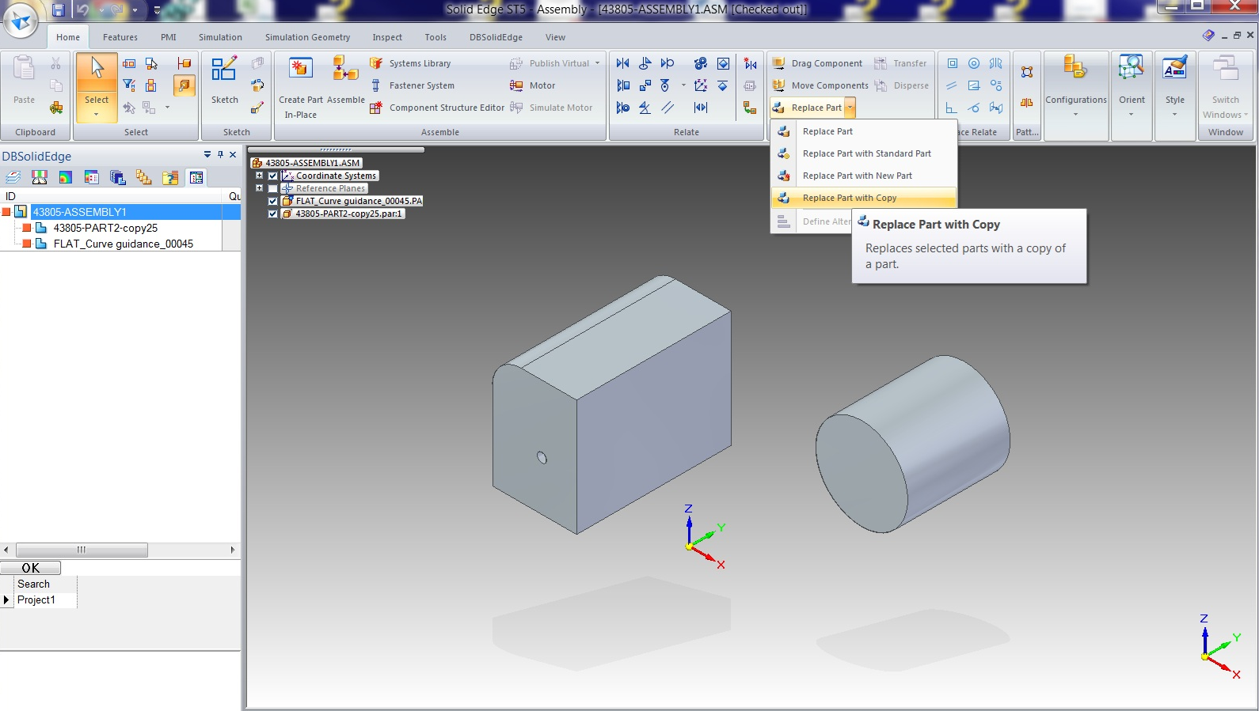Close the DBSolidEdge panel
This screenshot has width=1259, height=711.
tap(233, 155)
